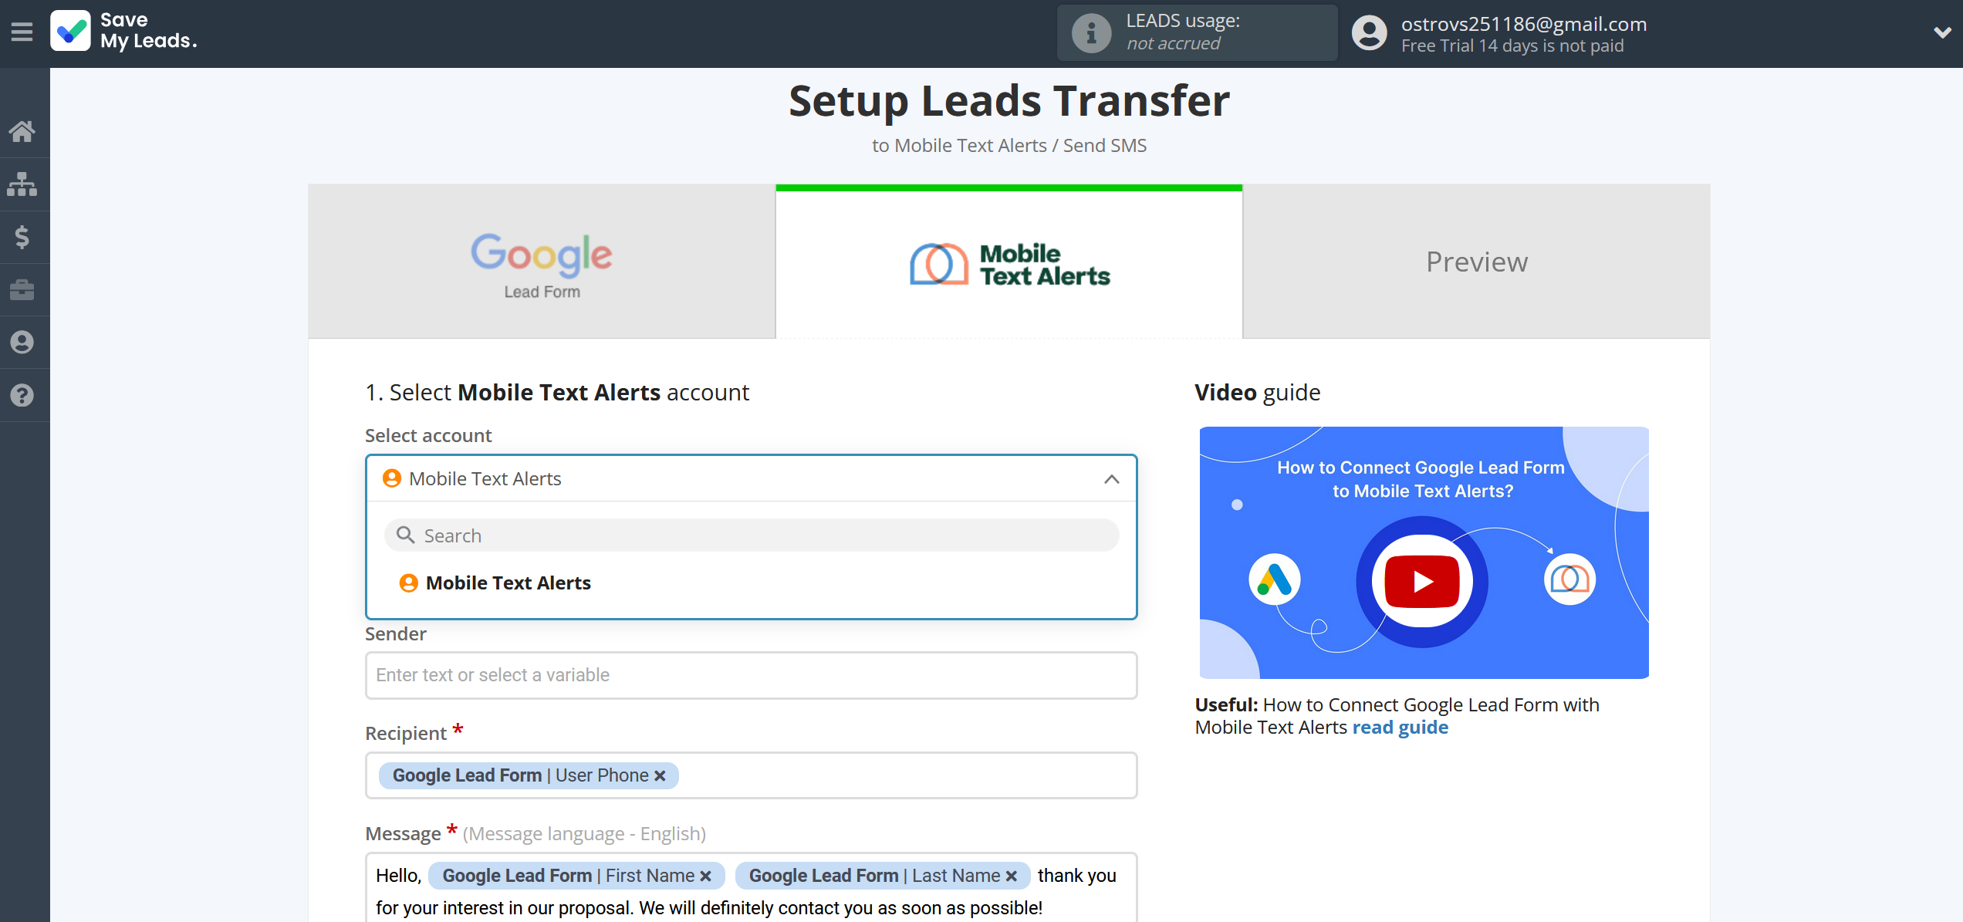Open the briefcase services icon
This screenshot has height=922, width=1963.
pyautogui.click(x=22, y=289)
